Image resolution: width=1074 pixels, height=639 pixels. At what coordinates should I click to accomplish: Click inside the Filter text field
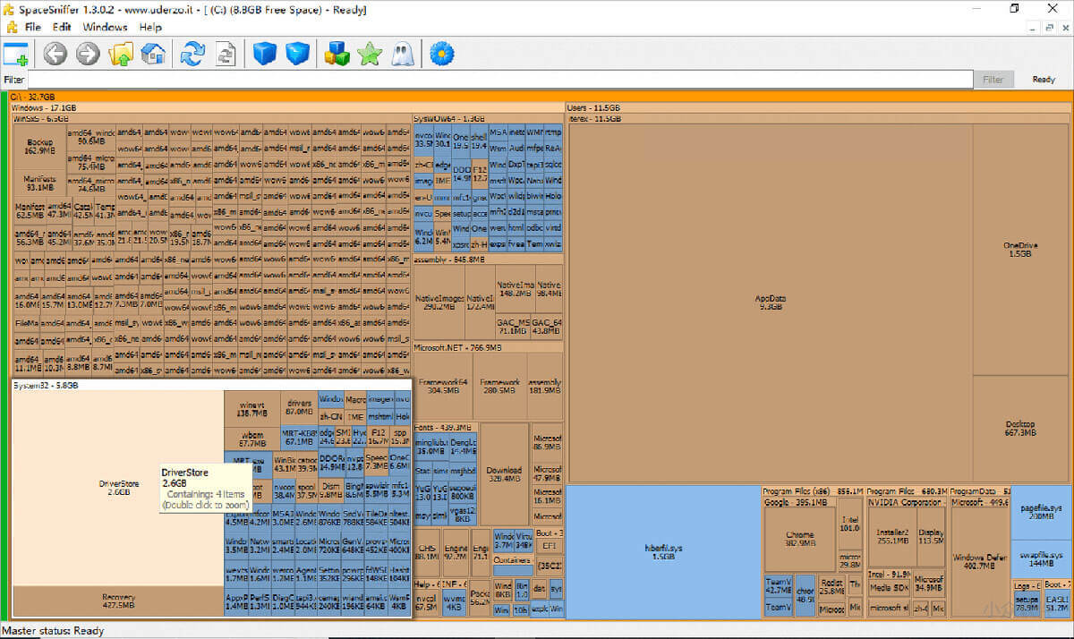point(501,80)
